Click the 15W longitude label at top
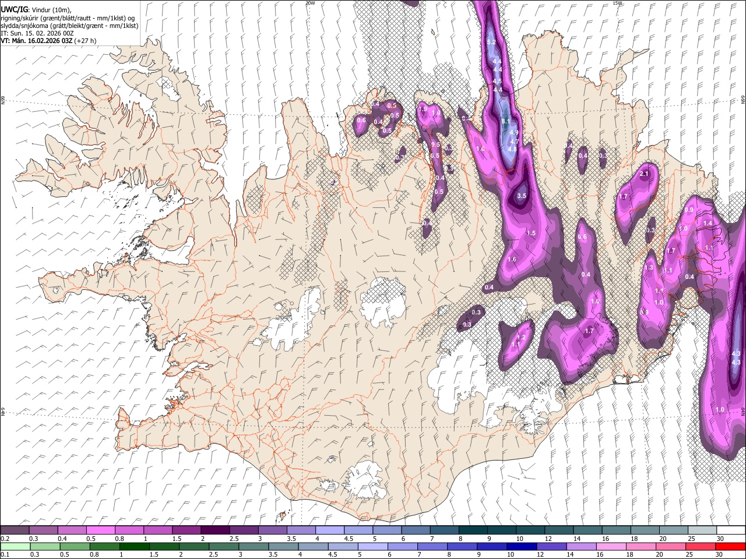The height and width of the screenshot is (559, 746). pos(618,3)
